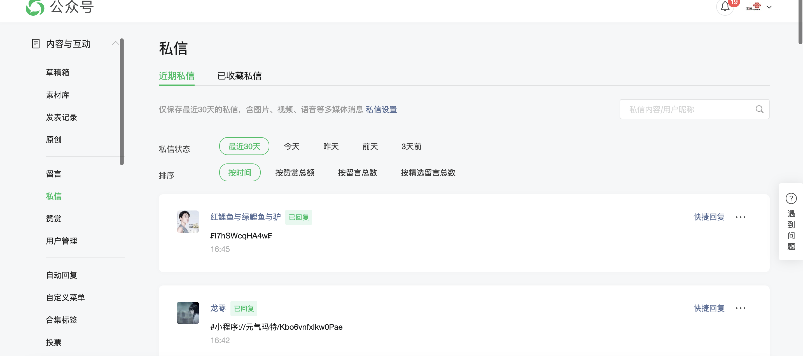The width and height of the screenshot is (803, 356).
Task: Collapse the 内容与互动 sidebar section
Action: point(115,43)
